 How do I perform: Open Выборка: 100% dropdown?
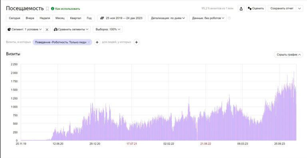(x=108, y=30)
